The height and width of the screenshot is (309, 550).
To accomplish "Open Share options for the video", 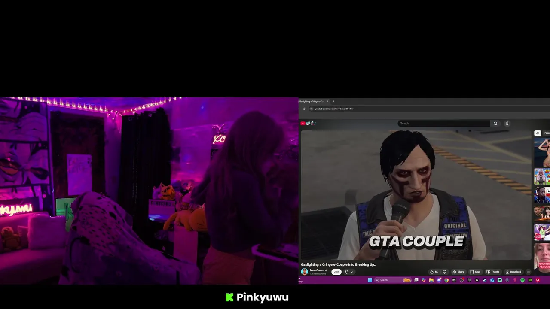I will coord(458,272).
